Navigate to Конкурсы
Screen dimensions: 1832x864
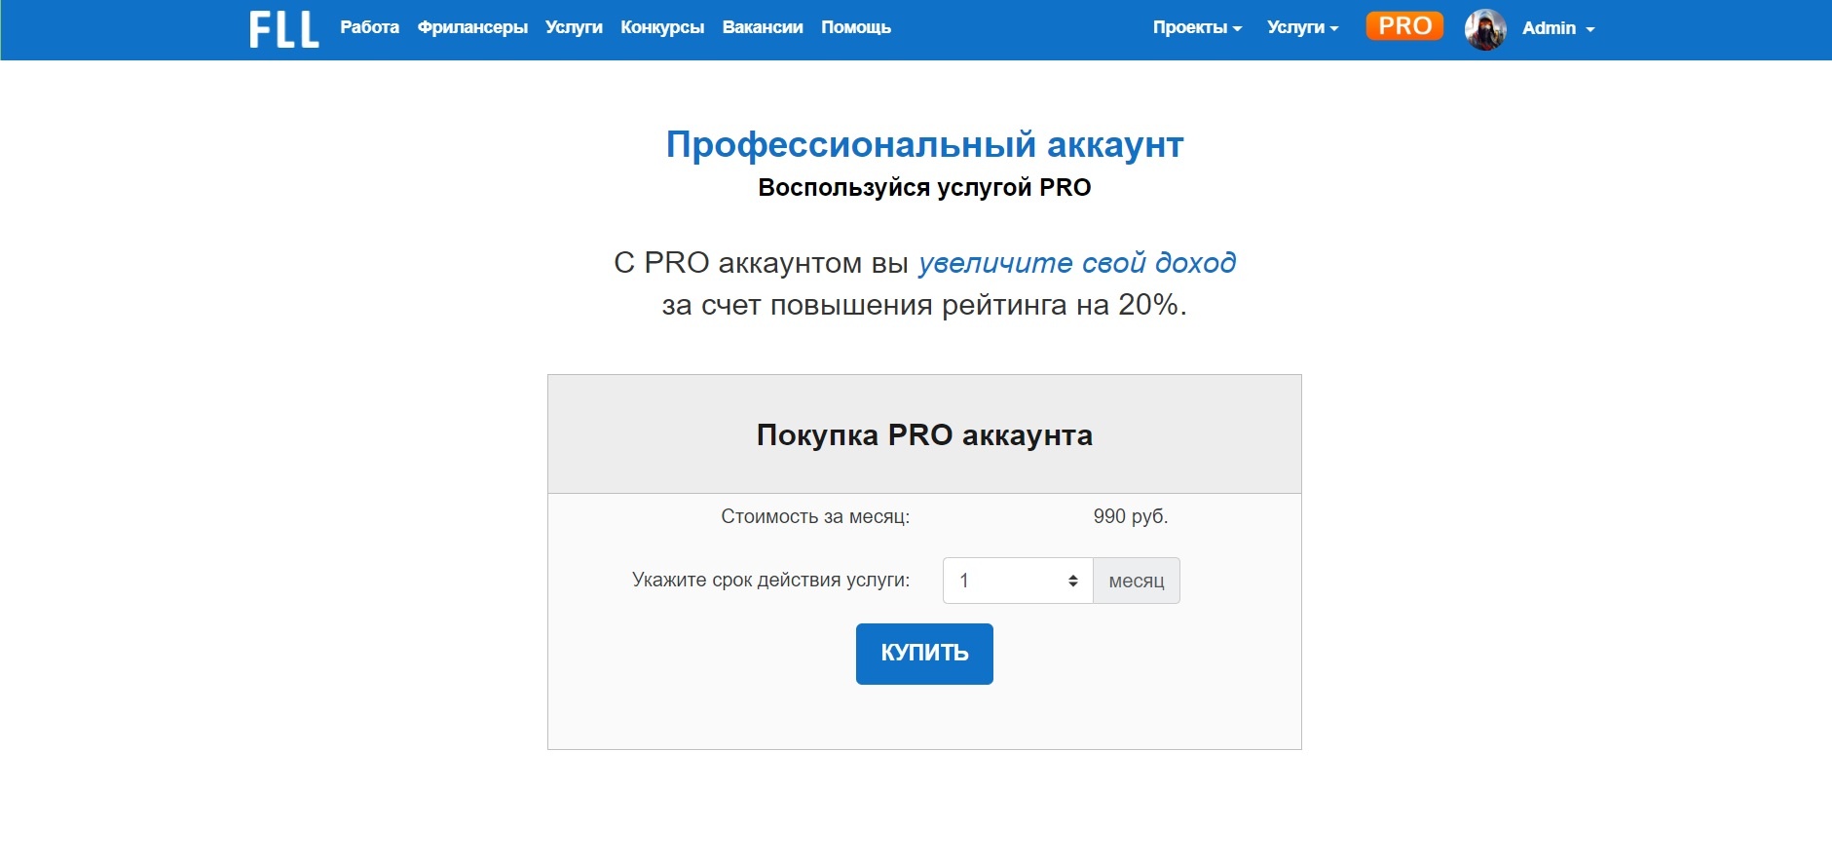[662, 27]
